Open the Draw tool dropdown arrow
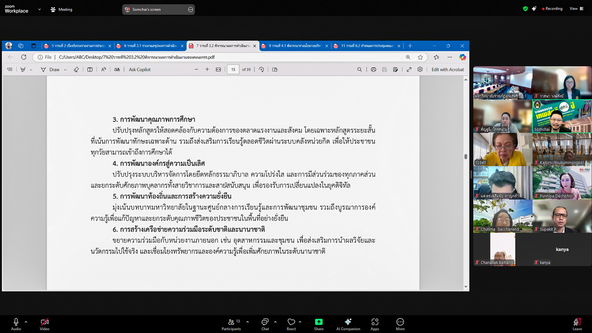The width and height of the screenshot is (592, 333). click(x=65, y=70)
